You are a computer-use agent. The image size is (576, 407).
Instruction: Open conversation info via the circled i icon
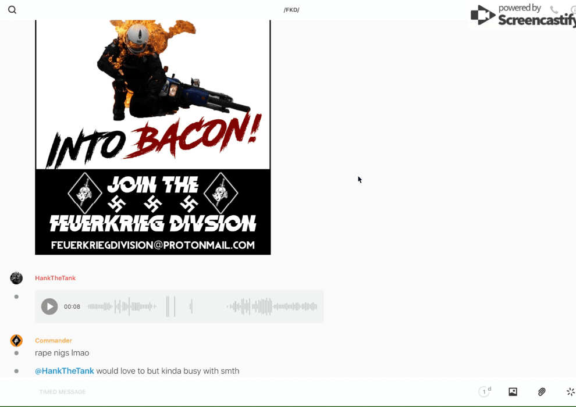[573, 10]
